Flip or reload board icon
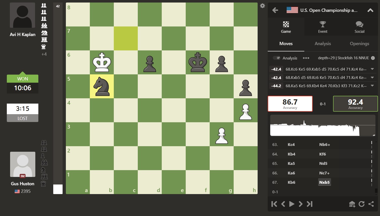 (362, 204)
